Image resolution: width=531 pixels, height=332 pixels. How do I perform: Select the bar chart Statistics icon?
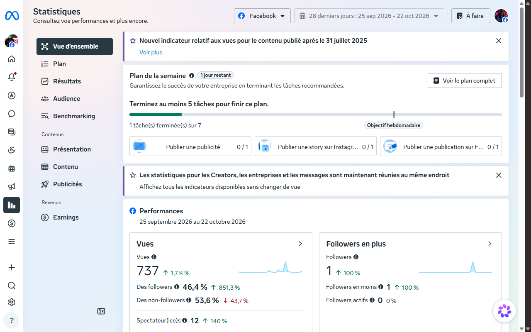pyautogui.click(x=12, y=205)
